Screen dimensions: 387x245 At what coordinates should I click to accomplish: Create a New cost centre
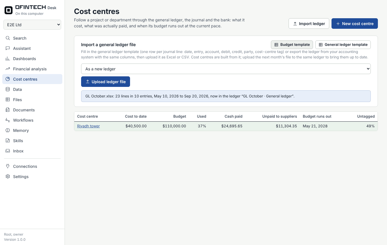[x=355, y=24]
